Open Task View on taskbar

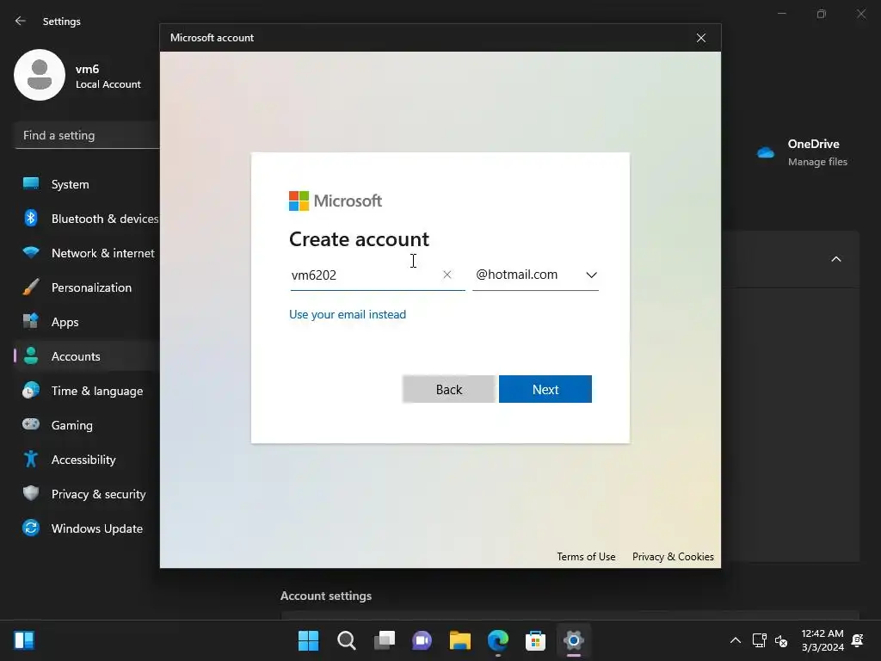385,640
